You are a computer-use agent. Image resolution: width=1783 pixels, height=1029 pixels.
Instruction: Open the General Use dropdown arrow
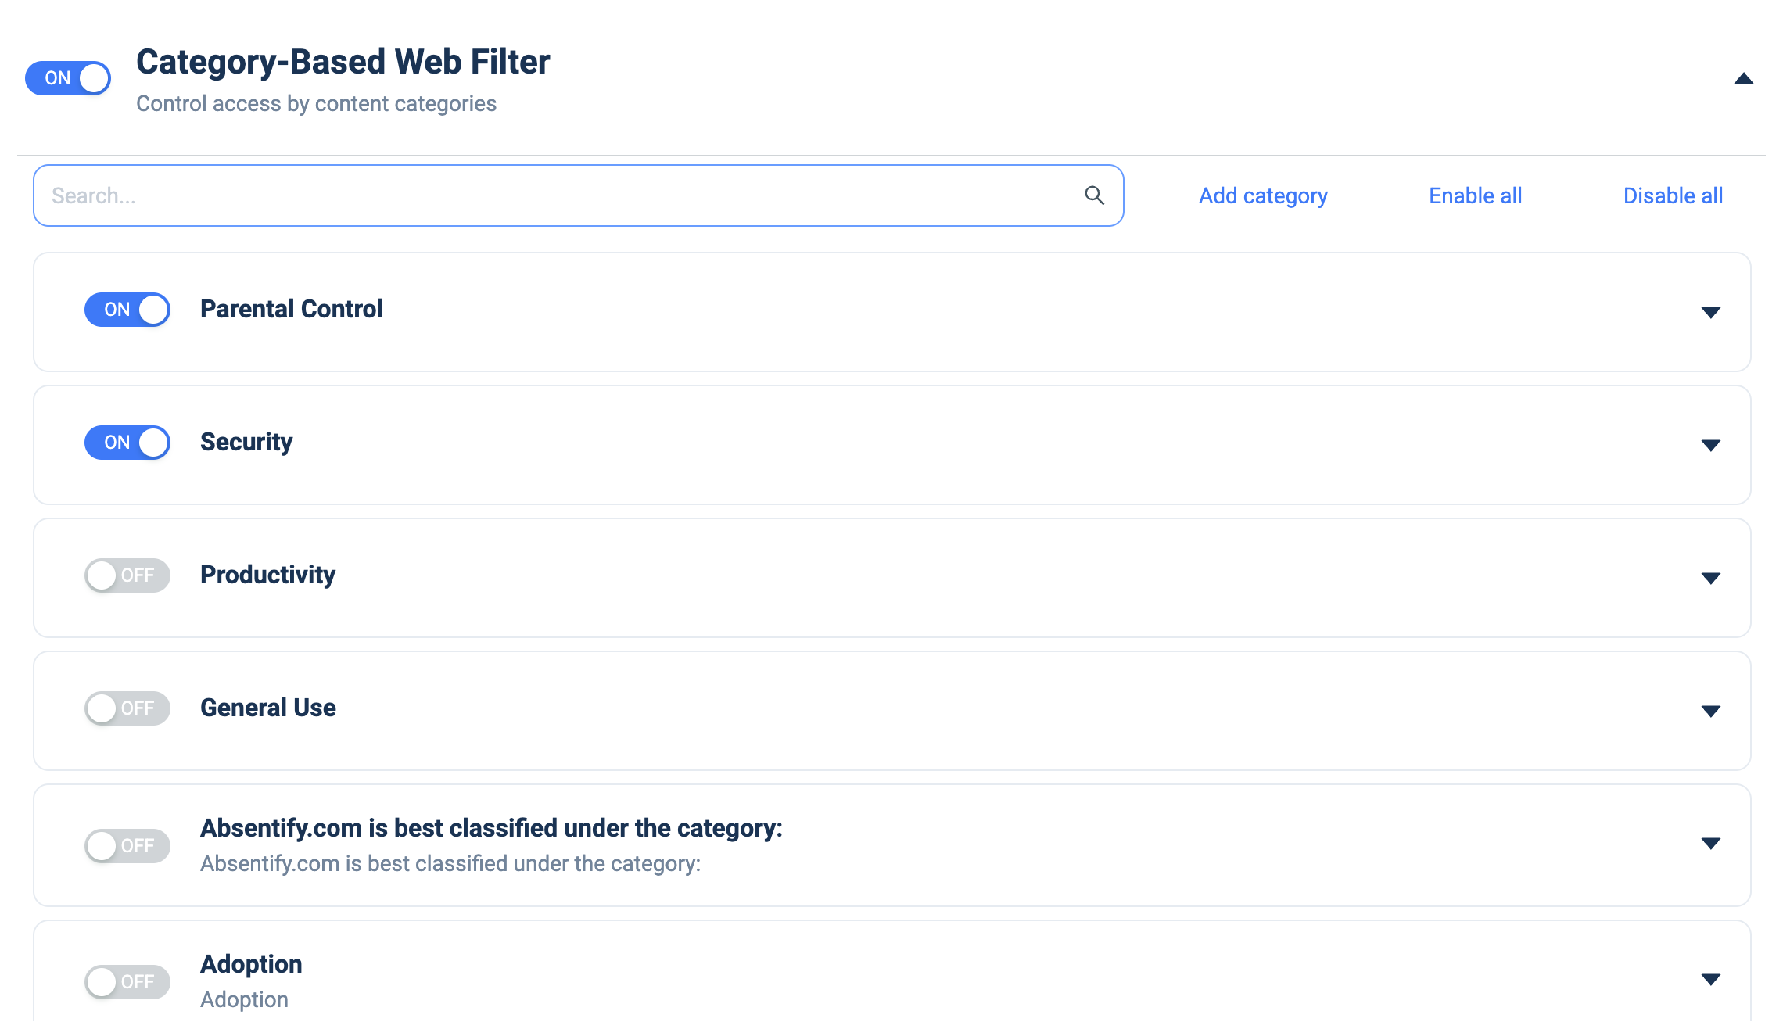[x=1710, y=712]
